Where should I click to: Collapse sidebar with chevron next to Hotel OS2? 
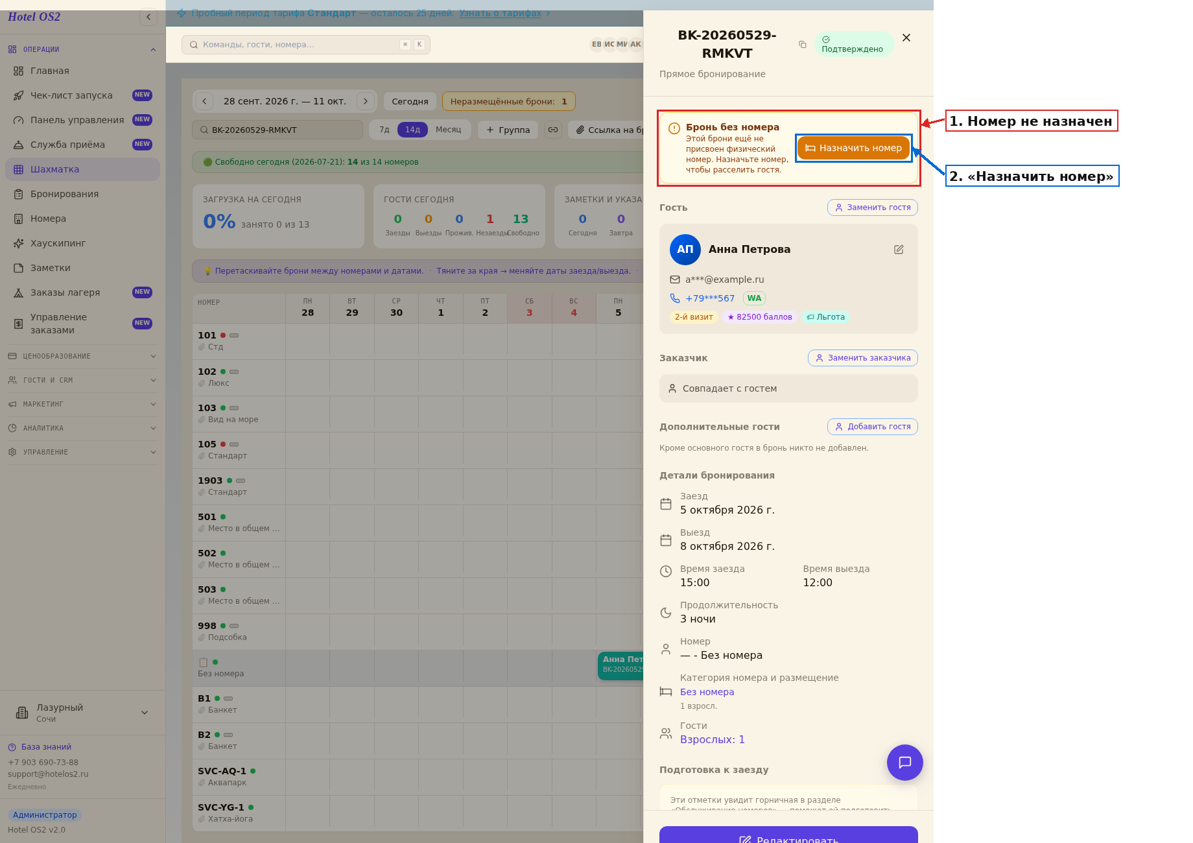click(x=148, y=18)
